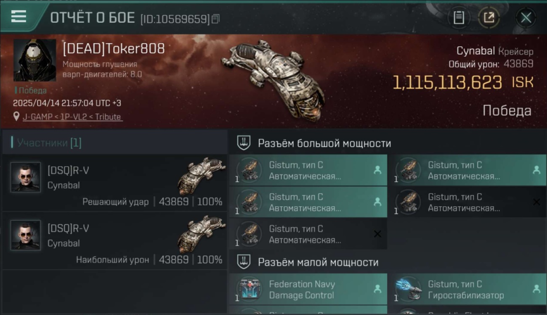
Task: Select first Gistum тип C autocannon module
Action: [308, 170]
